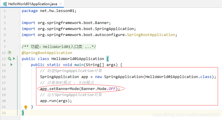Click the method fold end marker at line 21

tap(20, 107)
